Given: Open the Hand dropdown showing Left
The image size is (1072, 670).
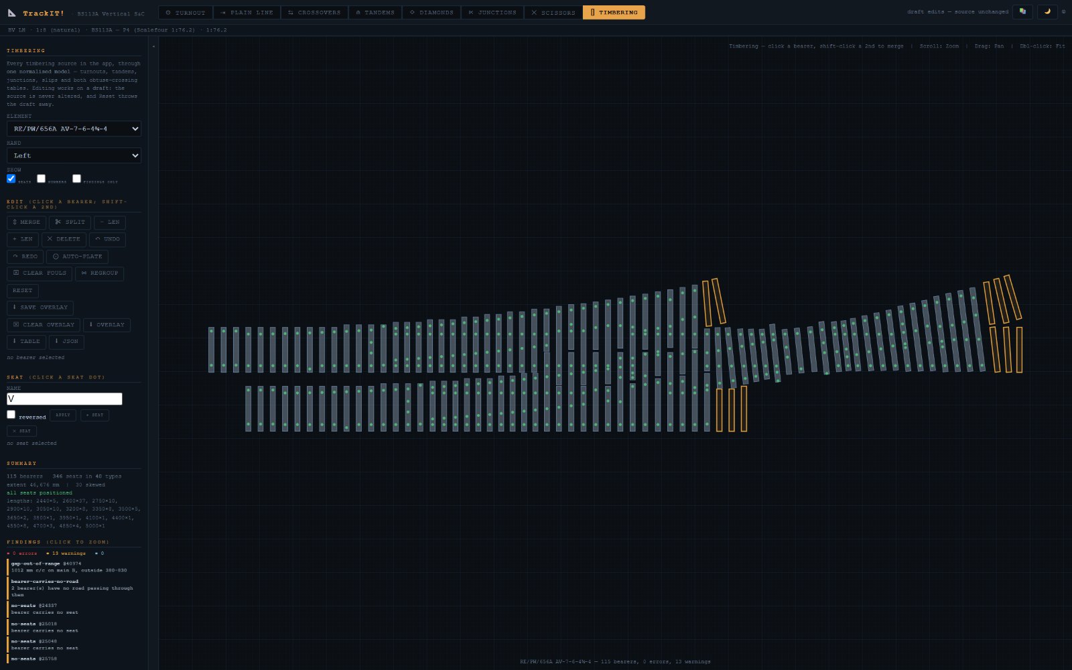Looking at the screenshot, I should pyautogui.click(x=74, y=155).
